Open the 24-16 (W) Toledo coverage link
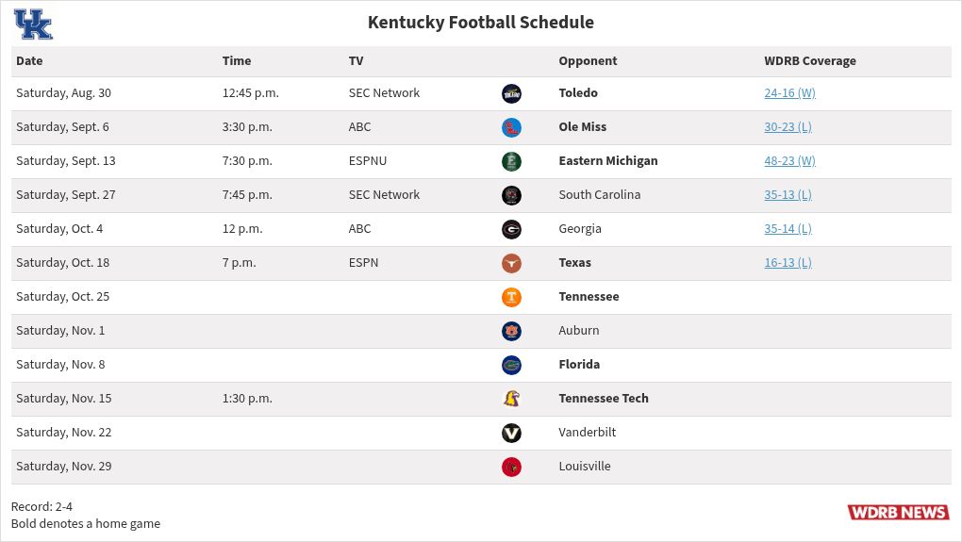The width and height of the screenshot is (962, 542). pos(789,93)
